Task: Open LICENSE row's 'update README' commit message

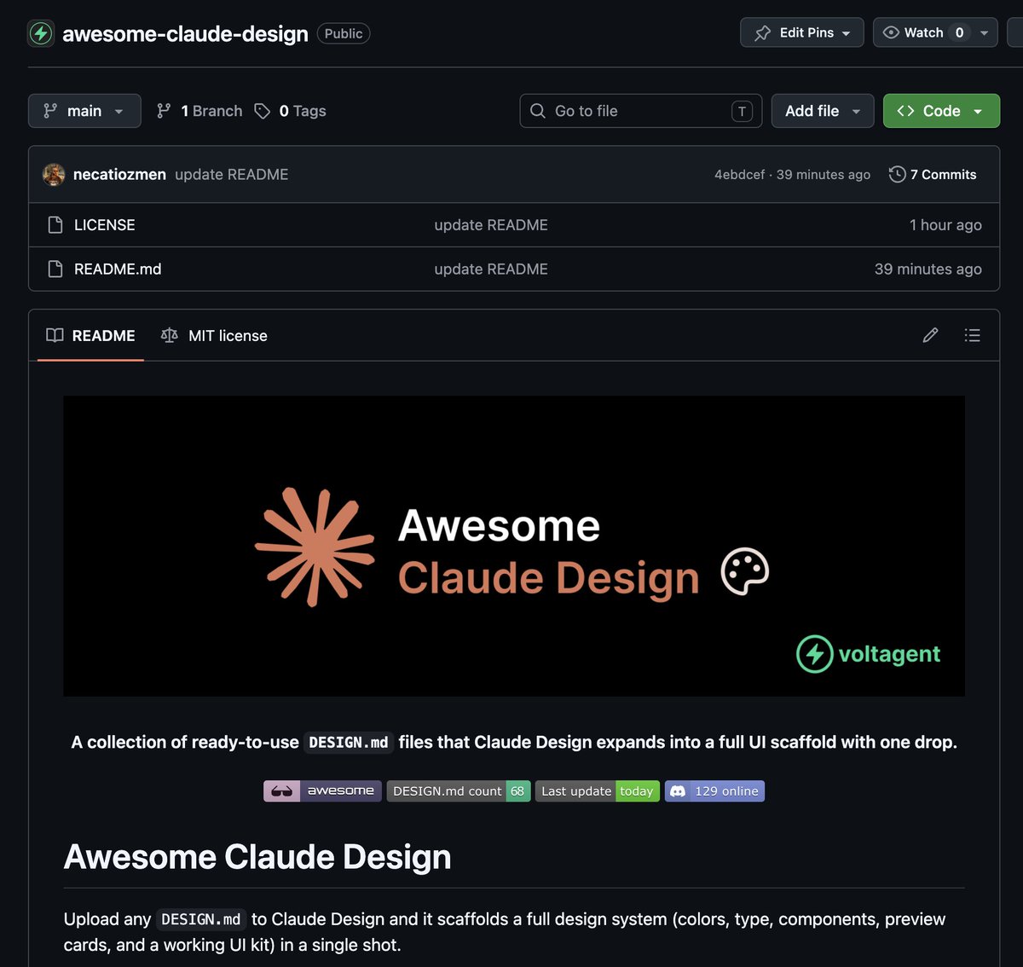Action: pyautogui.click(x=491, y=225)
